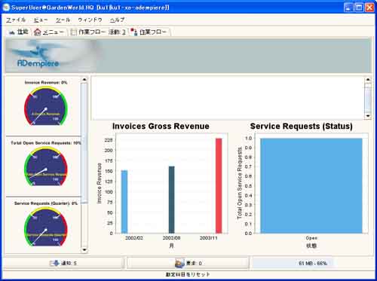Open the Invoice Revenue gauge
377x281 pixels.
tap(46, 105)
